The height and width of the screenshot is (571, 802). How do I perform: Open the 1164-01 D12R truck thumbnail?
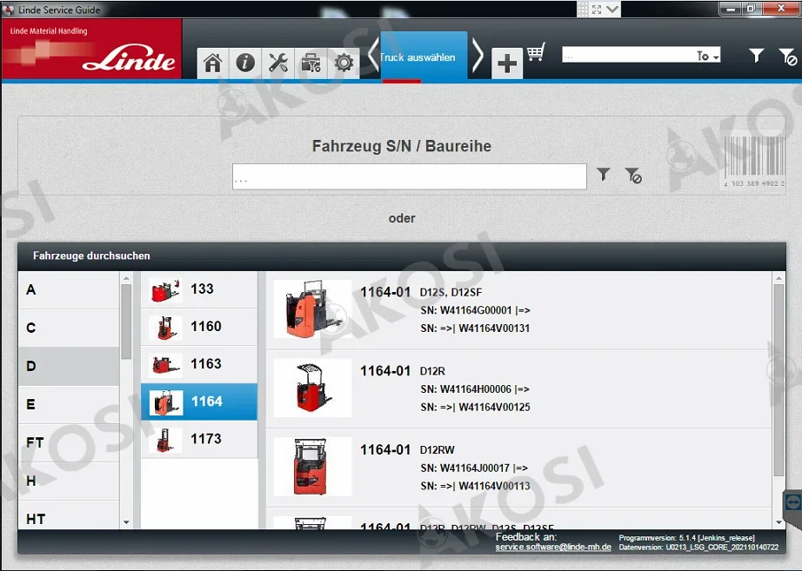point(312,388)
